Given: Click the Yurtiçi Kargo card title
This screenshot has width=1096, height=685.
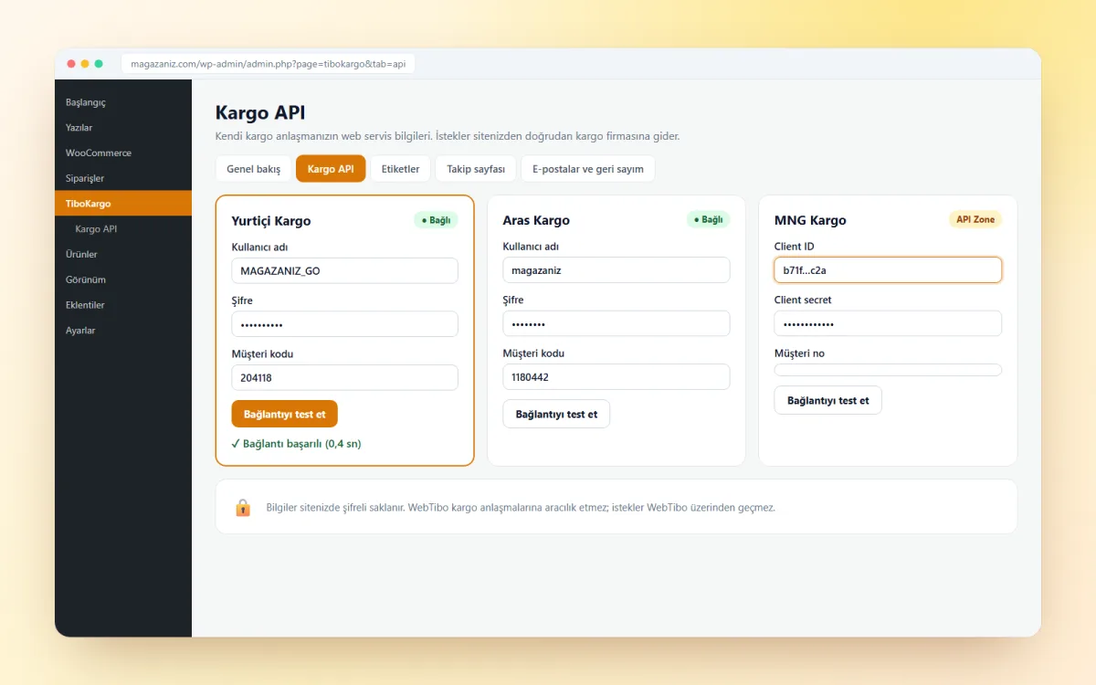Looking at the screenshot, I should pyautogui.click(x=271, y=221).
